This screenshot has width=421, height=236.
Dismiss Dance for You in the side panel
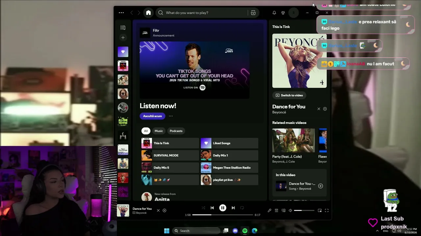[x=319, y=109]
